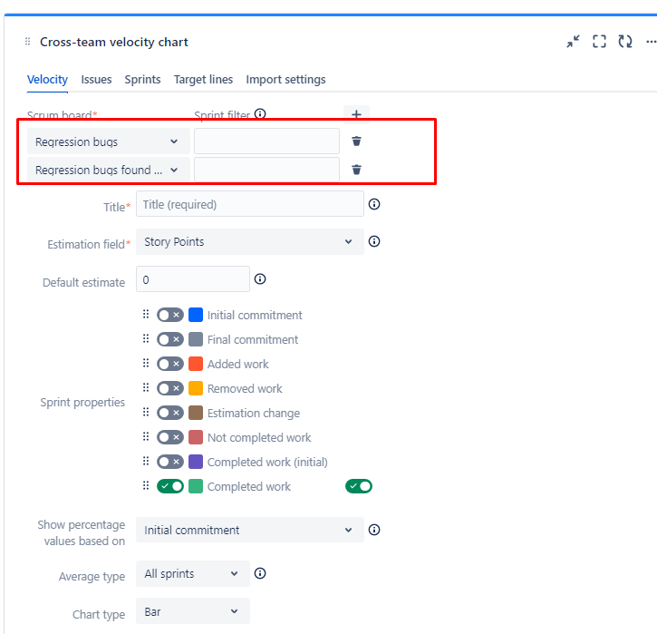Enable the Added work toggle
The image size is (657, 634).
click(169, 364)
